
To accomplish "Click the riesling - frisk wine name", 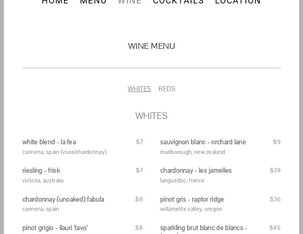I will tap(41, 170).
